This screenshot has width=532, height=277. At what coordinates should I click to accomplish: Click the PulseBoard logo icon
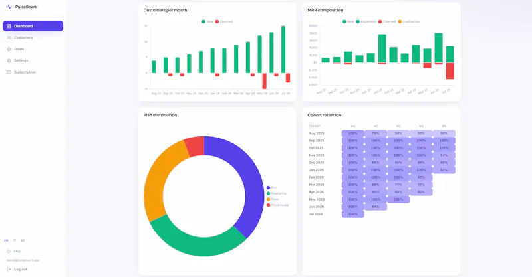tap(9, 7)
